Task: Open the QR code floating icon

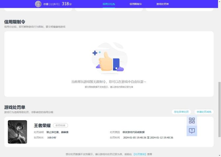Action: [x=192, y=121]
